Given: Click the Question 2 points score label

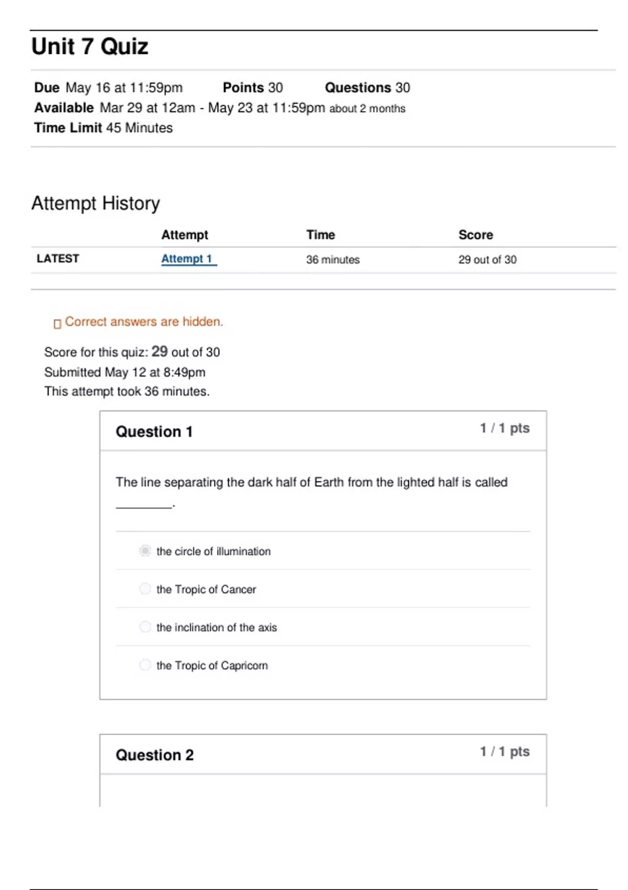Looking at the screenshot, I should tap(504, 752).
